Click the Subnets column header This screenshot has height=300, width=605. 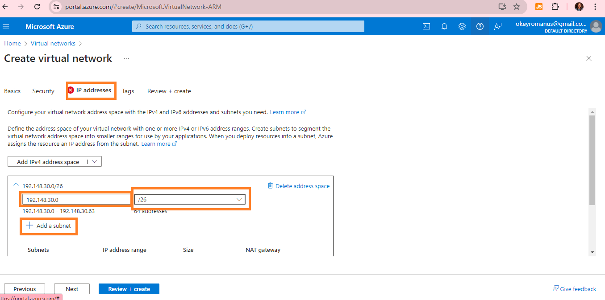coord(38,250)
